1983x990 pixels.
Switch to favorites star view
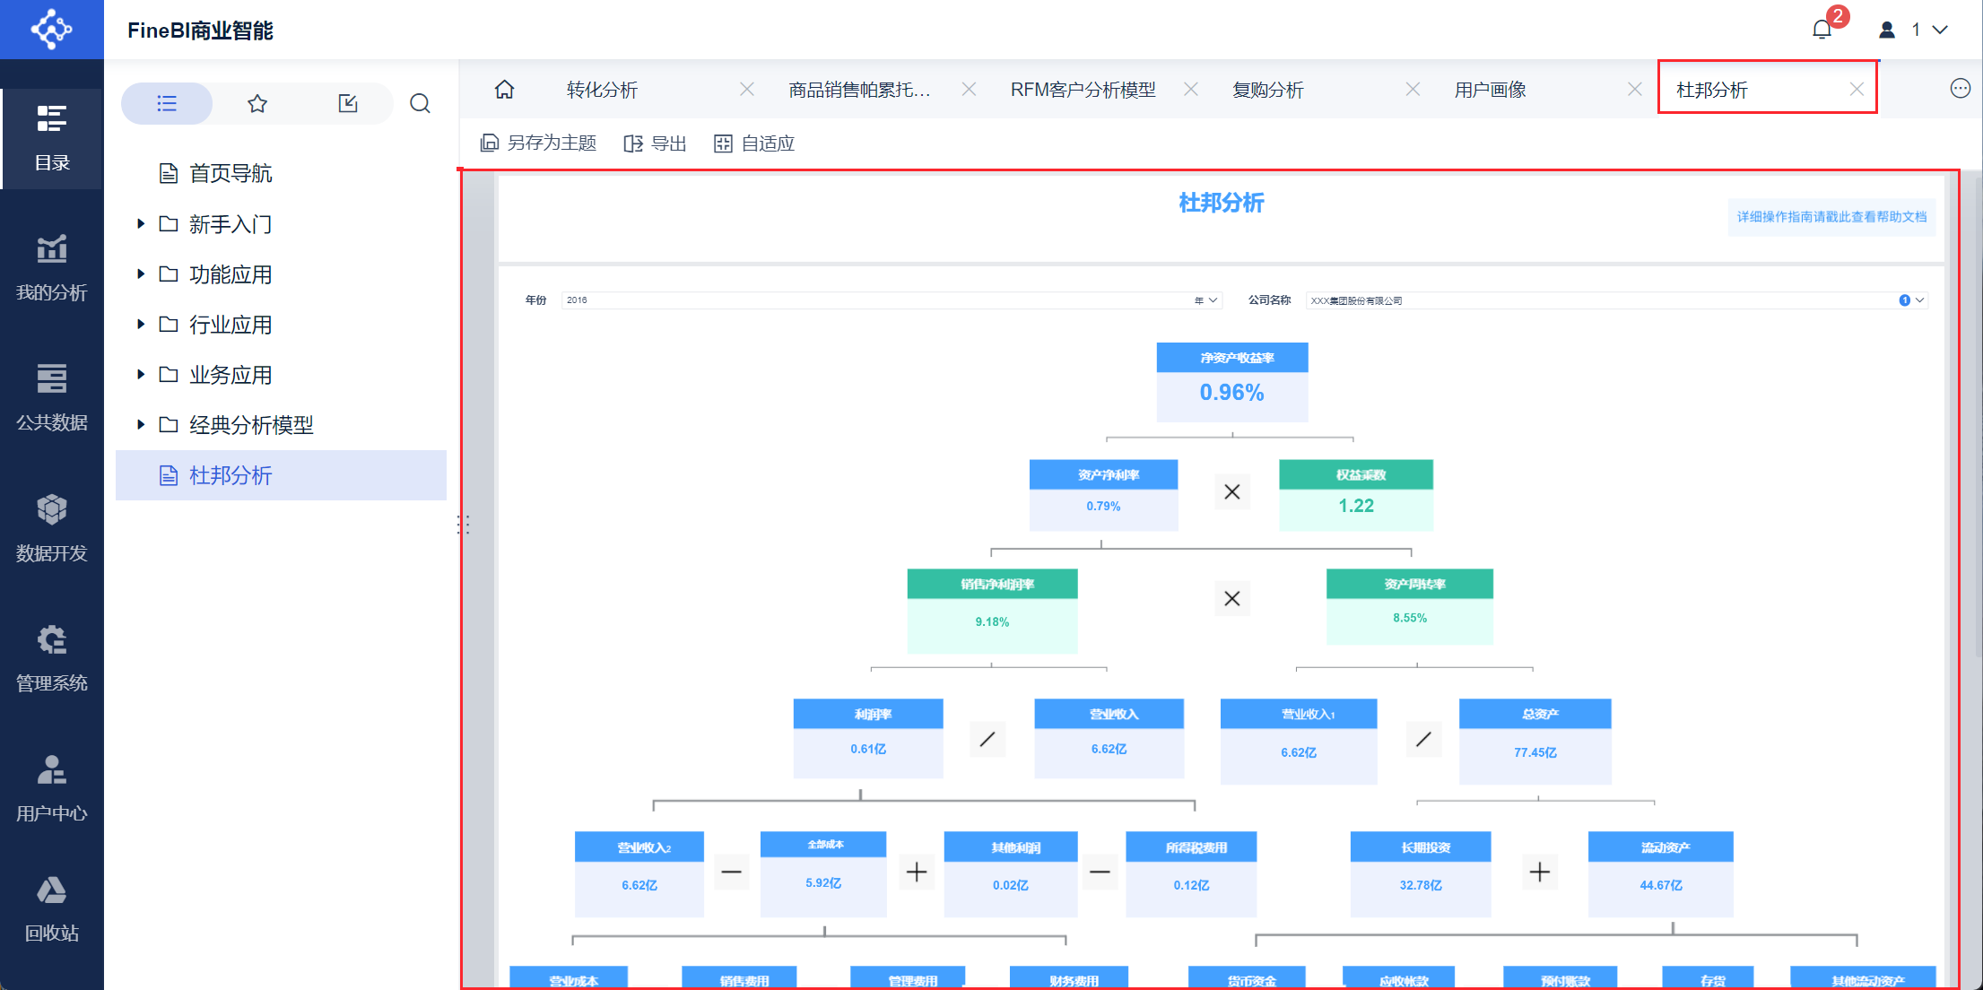click(257, 103)
